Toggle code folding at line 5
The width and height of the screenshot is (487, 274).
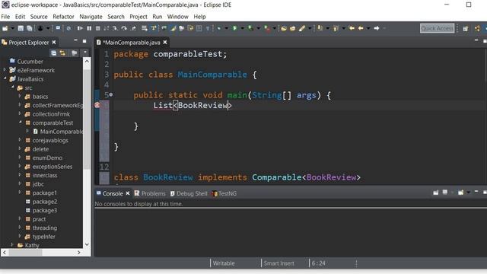click(111, 94)
